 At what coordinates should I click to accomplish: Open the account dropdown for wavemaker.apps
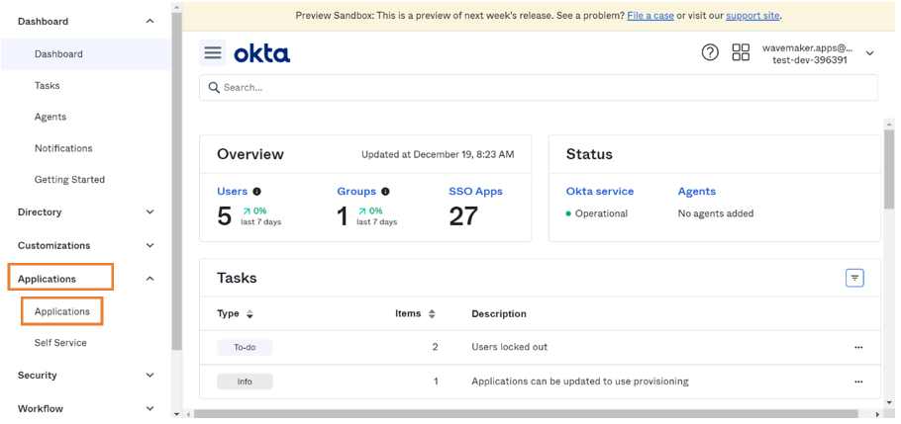click(x=869, y=53)
